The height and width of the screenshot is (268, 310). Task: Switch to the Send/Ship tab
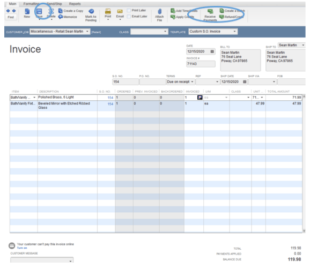click(x=54, y=4)
